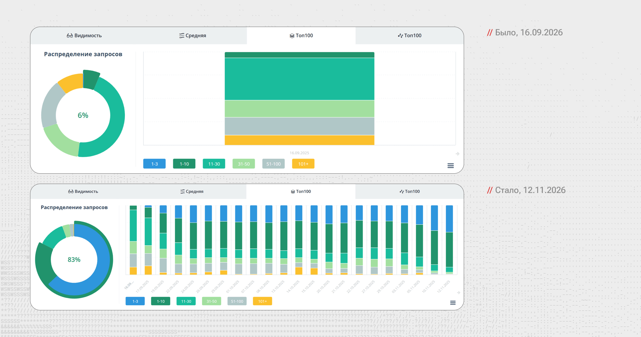Toggle the 51-100 legend series in Было chart

273,164
